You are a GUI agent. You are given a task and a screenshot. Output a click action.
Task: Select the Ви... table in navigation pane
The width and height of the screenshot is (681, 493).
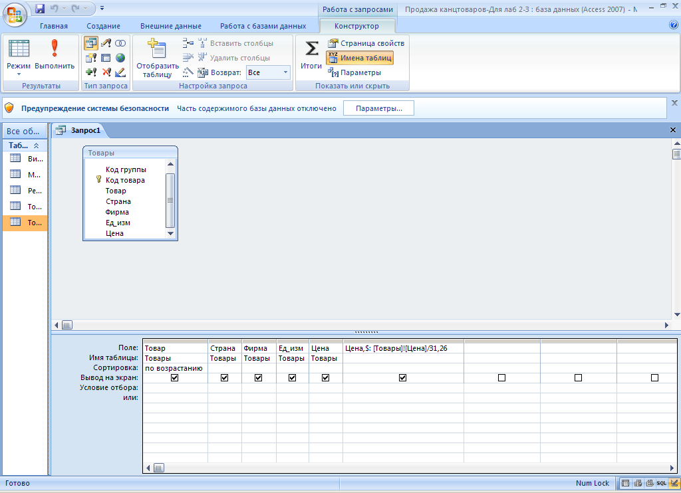(x=25, y=159)
